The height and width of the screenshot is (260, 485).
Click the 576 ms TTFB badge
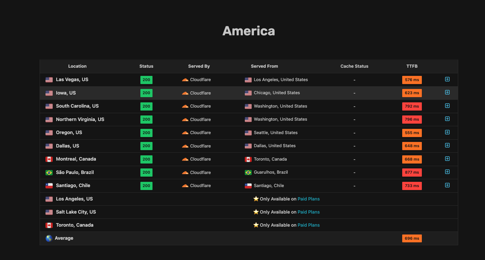[412, 80]
